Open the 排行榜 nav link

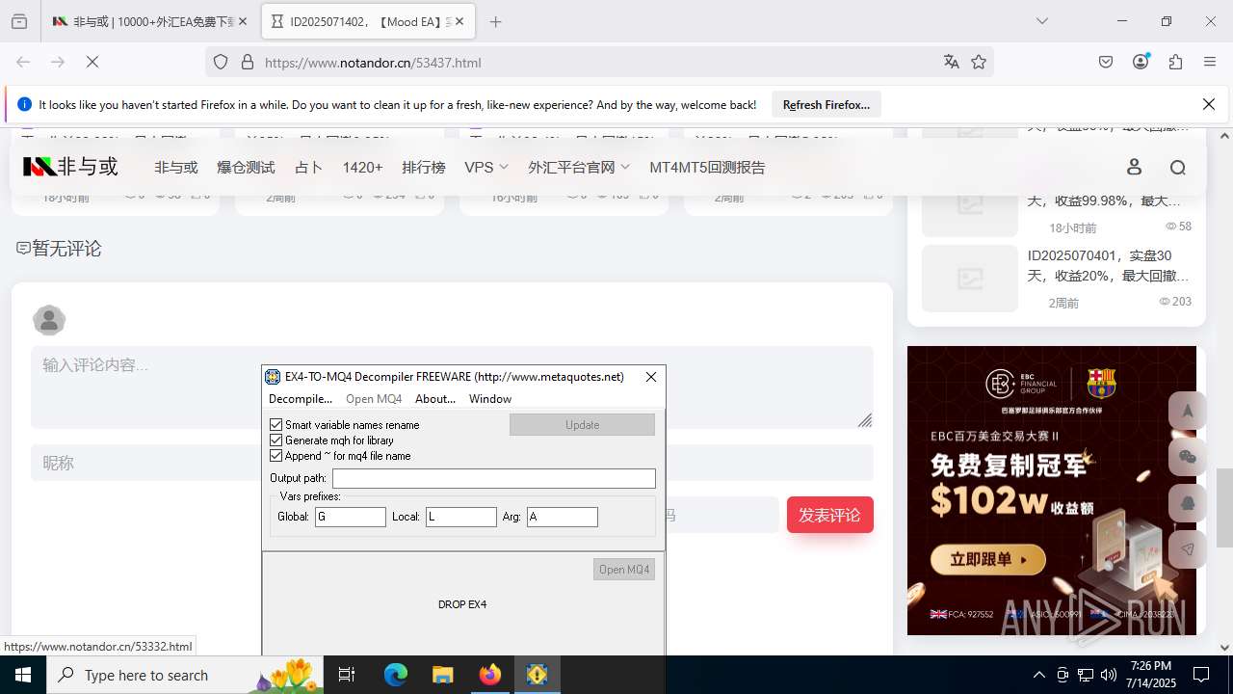pos(424,167)
